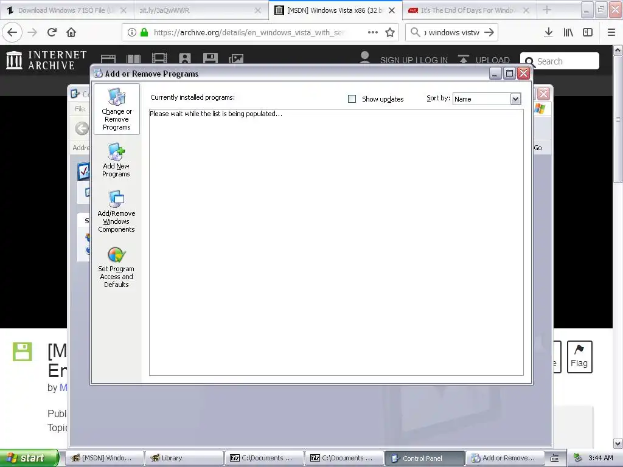Click the SIGN UP | LOG IN link
Viewport: 623px width, 467px height.
tap(414, 60)
